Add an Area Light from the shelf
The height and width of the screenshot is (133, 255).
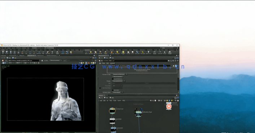pyautogui.click(x=100, y=52)
